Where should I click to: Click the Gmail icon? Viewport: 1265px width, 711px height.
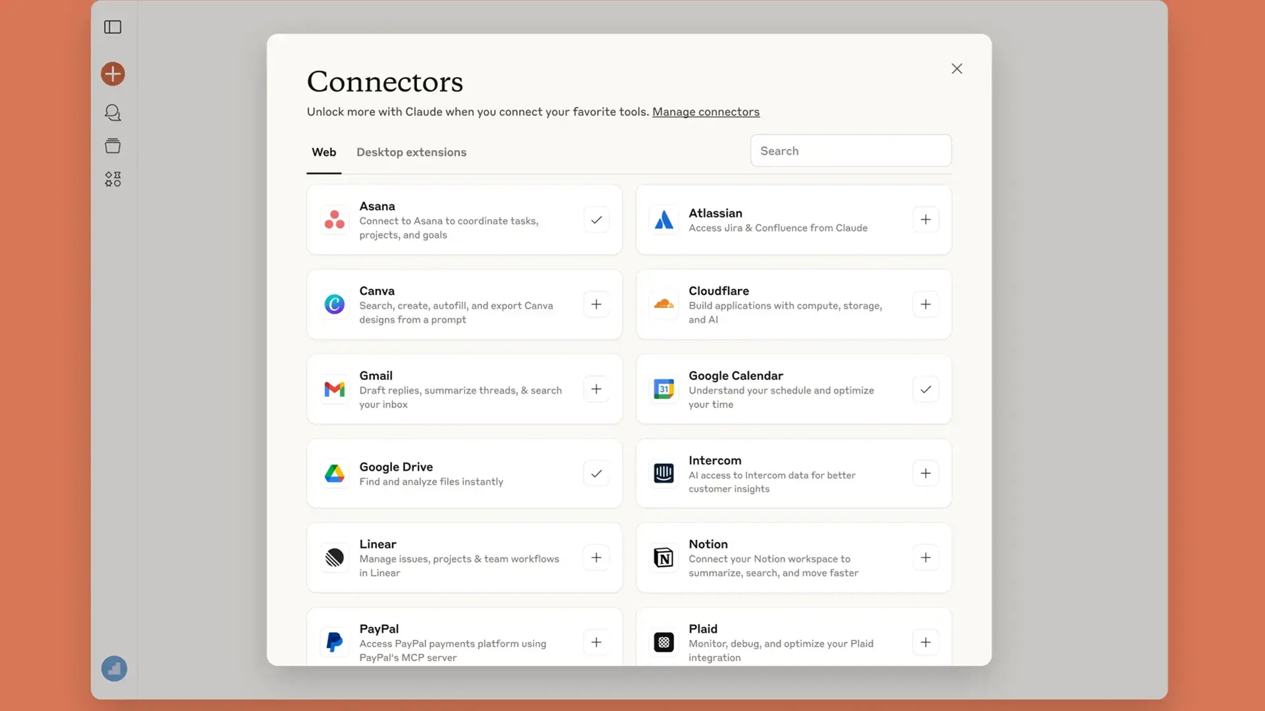point(335,389)
